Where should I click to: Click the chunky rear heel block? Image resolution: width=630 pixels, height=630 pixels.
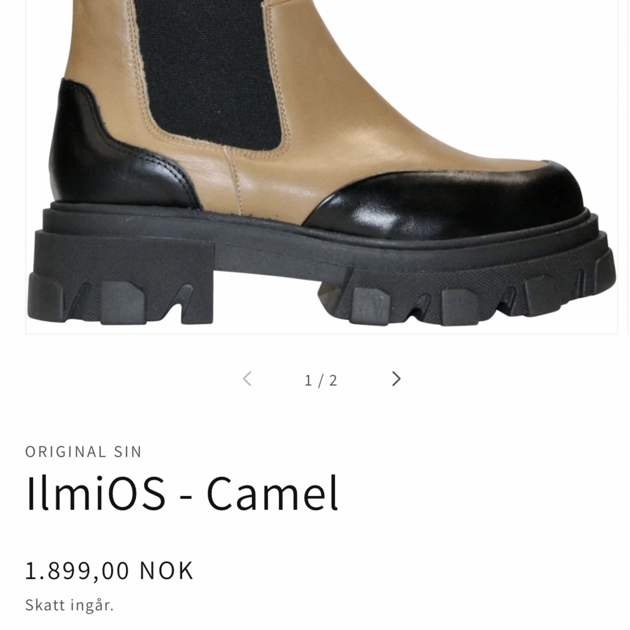point(120,281)
